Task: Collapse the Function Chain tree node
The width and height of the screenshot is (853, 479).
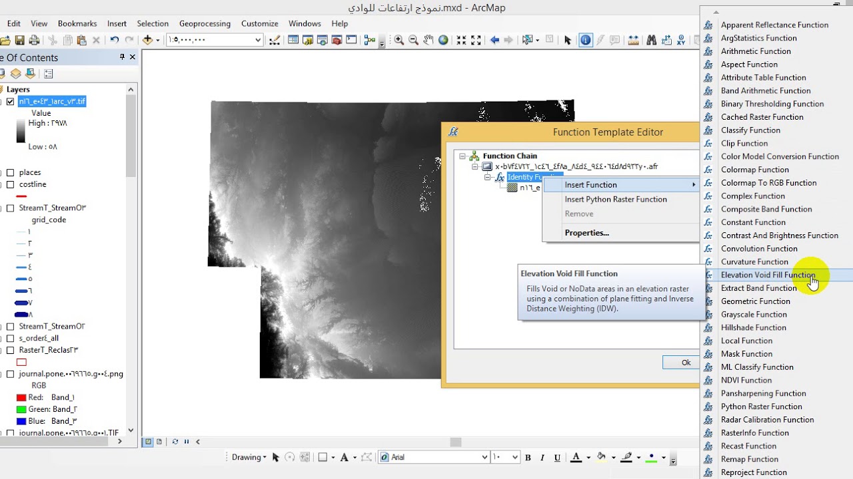Action: coord(462,156)
